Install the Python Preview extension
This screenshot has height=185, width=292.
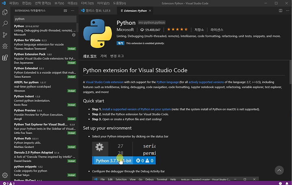71,119
